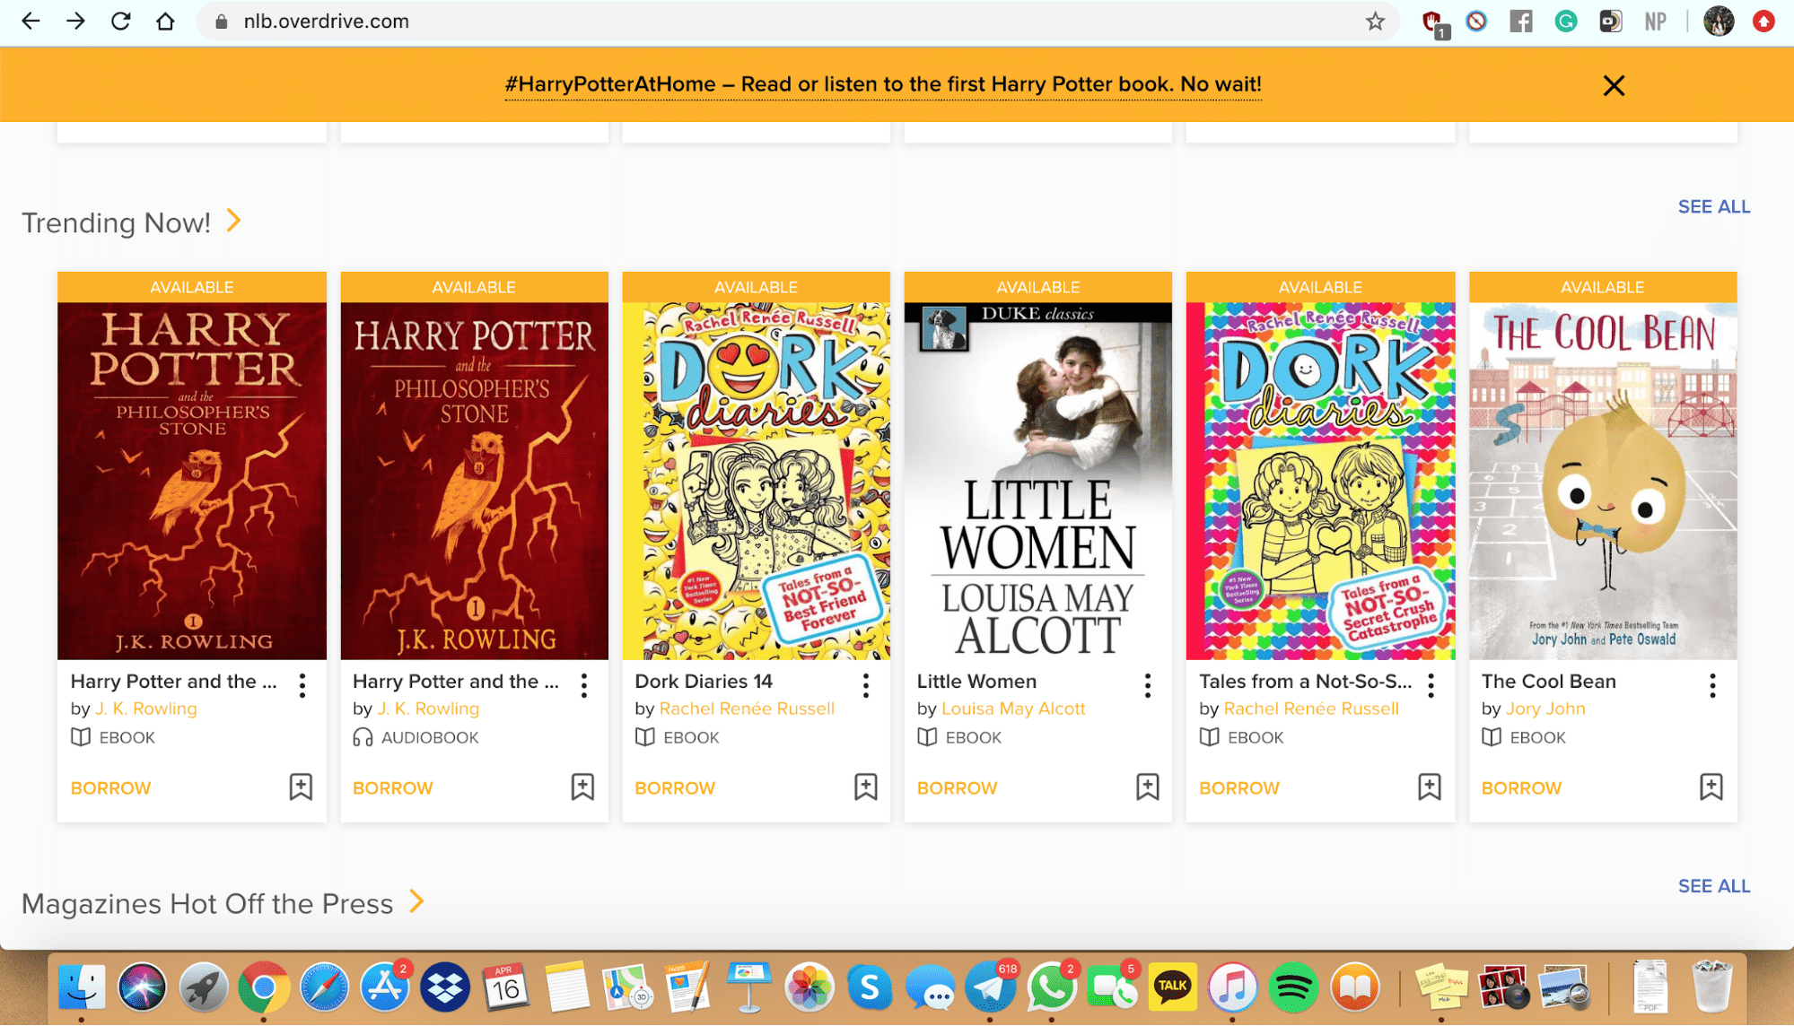Bookmark the Little Women ebook for later
Screen dimensions: 1794x1026
coord(1147,787)
